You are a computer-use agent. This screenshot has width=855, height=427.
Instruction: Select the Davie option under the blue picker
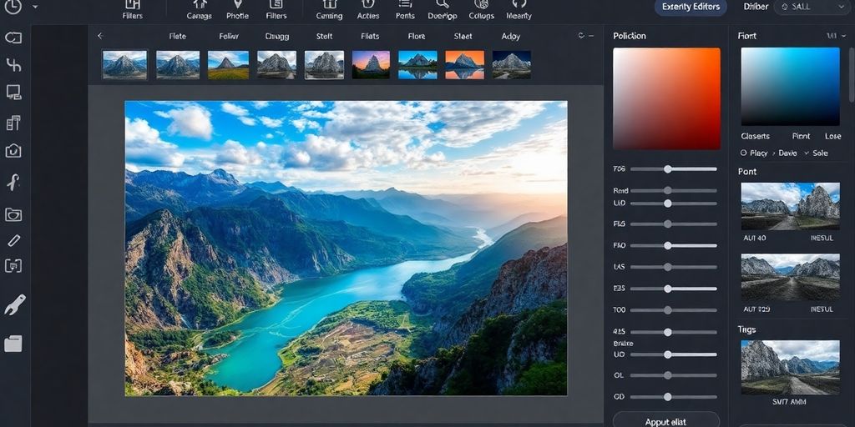(x=787, y=153)
